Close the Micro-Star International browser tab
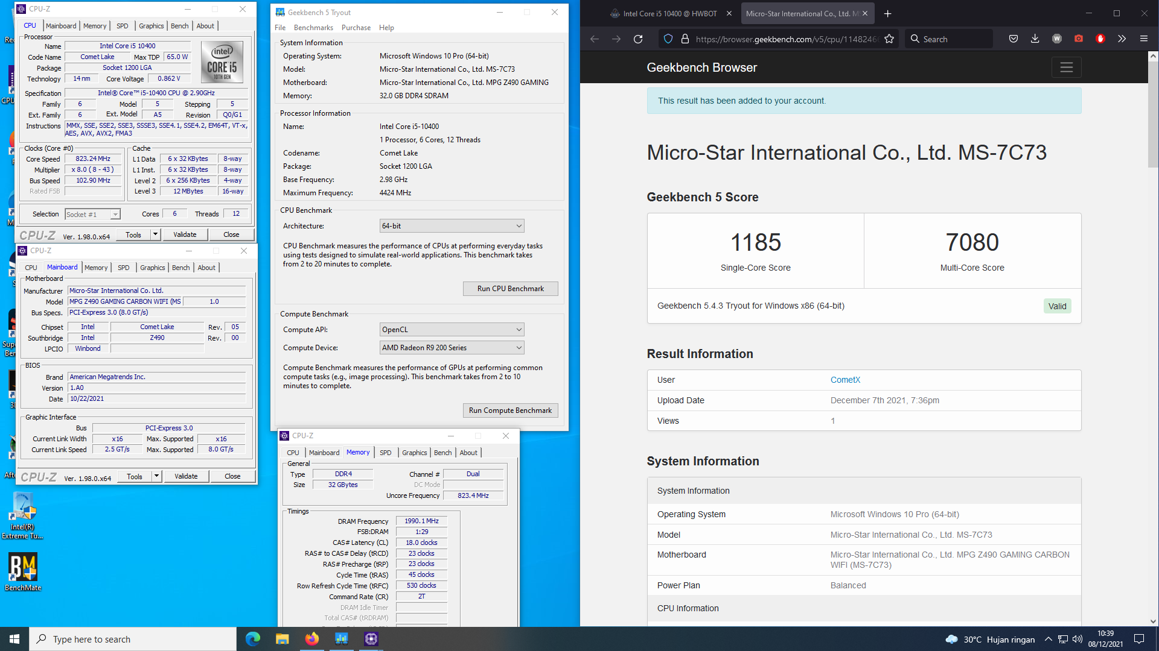The height and width of the screenshot is (651, 1159). click(x=865, y=14)
